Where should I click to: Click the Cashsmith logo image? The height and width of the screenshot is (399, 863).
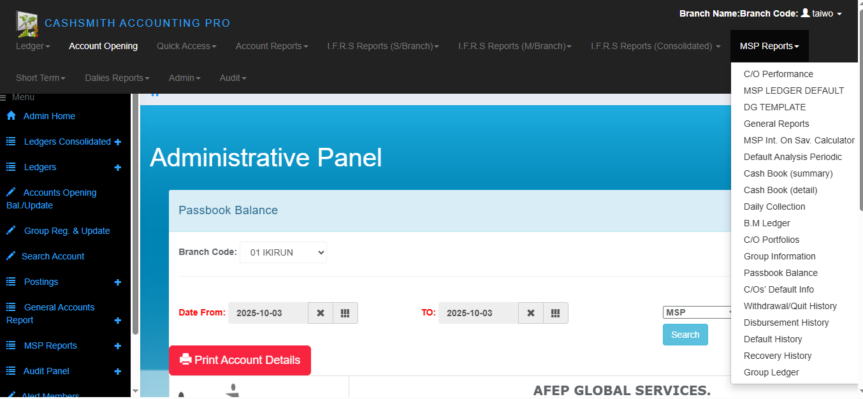coord(27,23)
